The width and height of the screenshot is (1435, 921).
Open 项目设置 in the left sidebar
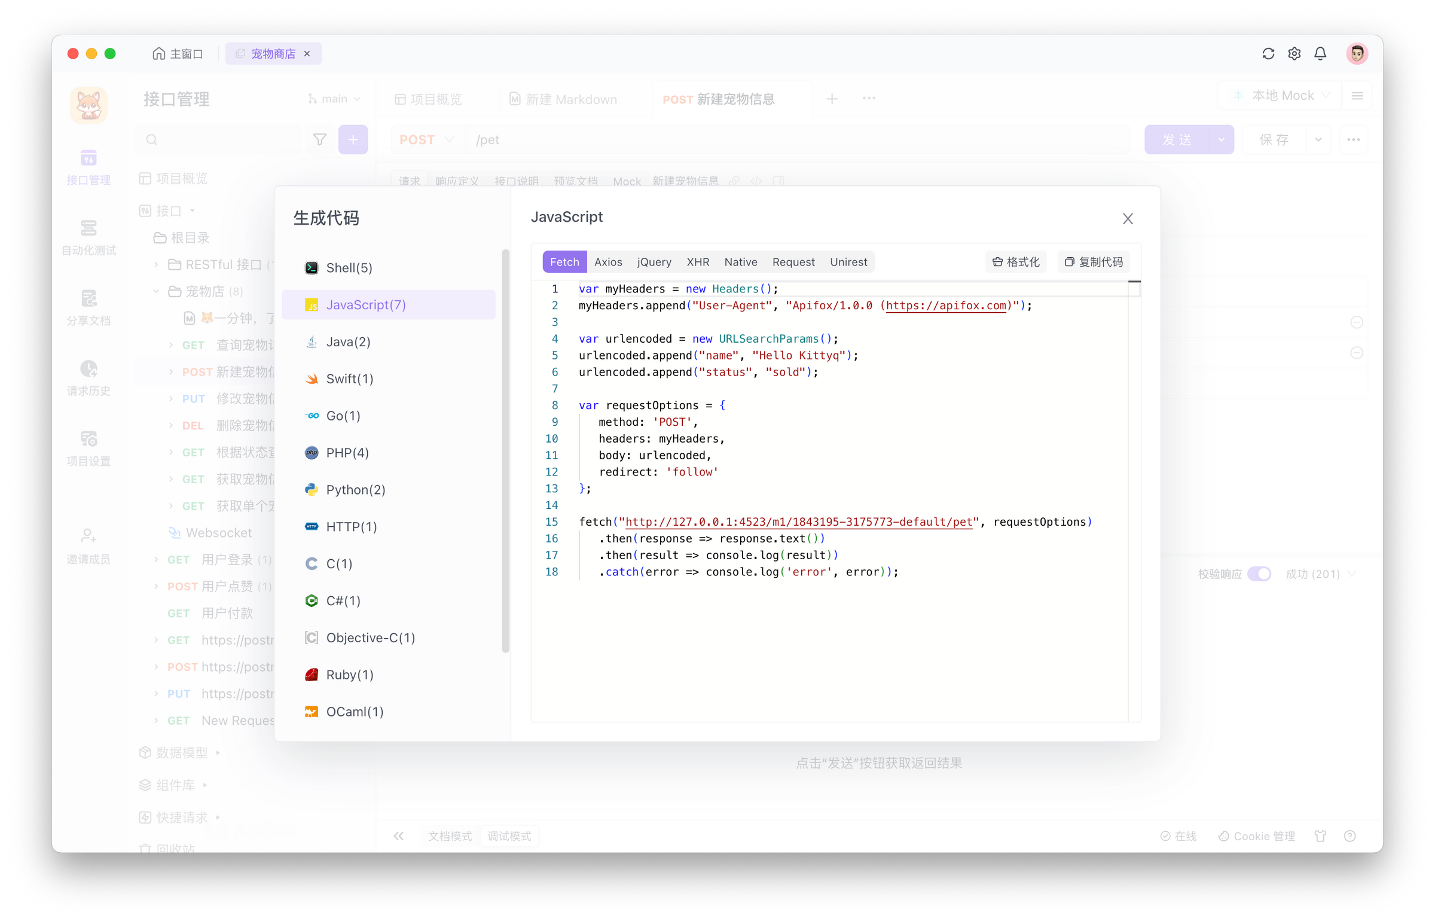[88, 447]
